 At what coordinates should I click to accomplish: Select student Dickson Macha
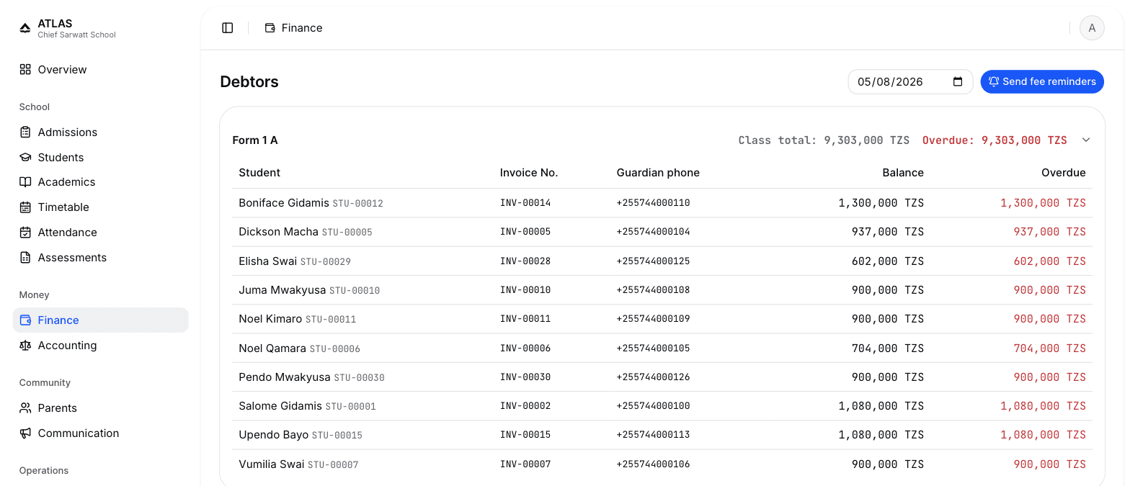[278, 232]
